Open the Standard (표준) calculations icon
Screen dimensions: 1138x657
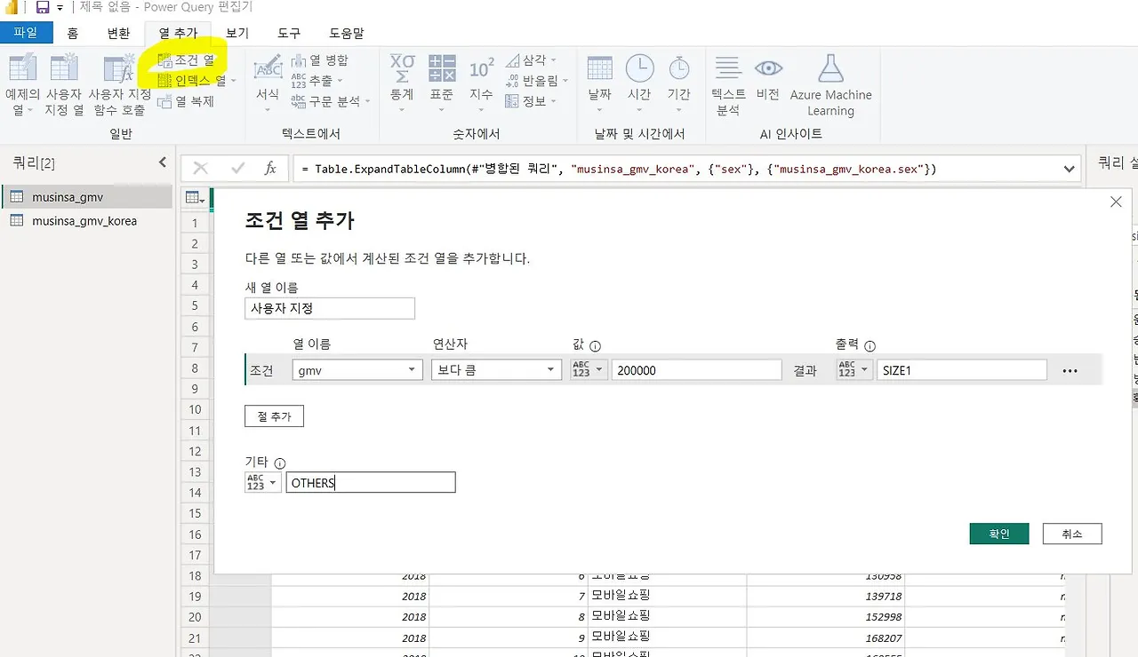(442, 67)
